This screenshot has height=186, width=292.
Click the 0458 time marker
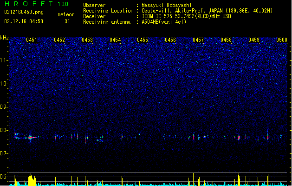[226, 40]
